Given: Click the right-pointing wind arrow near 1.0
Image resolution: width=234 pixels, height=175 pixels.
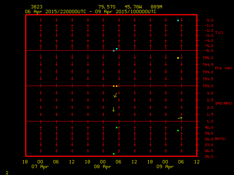Looking at the screenshot, I should (180, 118).
